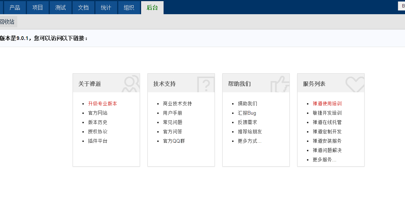Viewport: 405px width, 198px height.
Task: Click the active 后台 tab
Action: click(x=152, y=7)
